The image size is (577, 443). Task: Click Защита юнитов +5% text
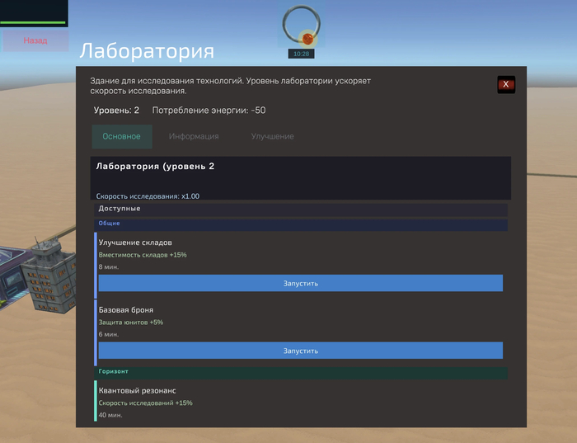(x=130, y=323)
